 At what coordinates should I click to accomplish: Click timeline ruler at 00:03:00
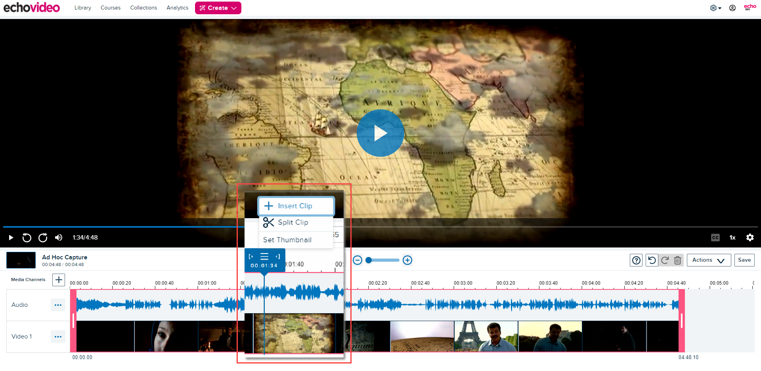[x=463, y=283]
